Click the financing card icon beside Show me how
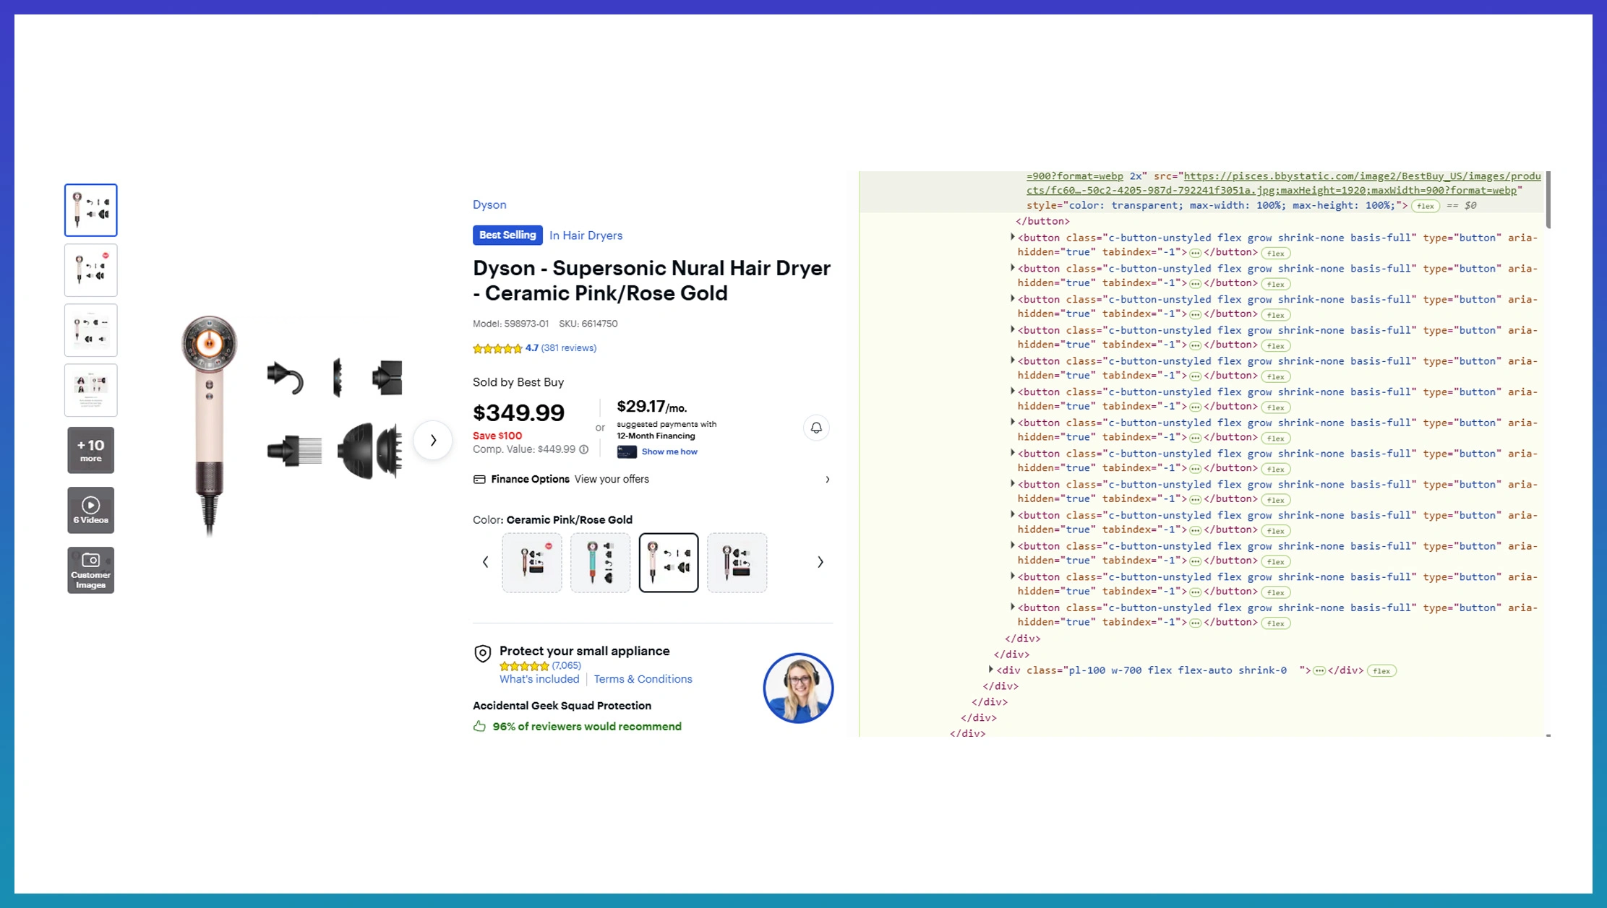This screenshot has height=908, width=1607. click(x=626, y=452)
